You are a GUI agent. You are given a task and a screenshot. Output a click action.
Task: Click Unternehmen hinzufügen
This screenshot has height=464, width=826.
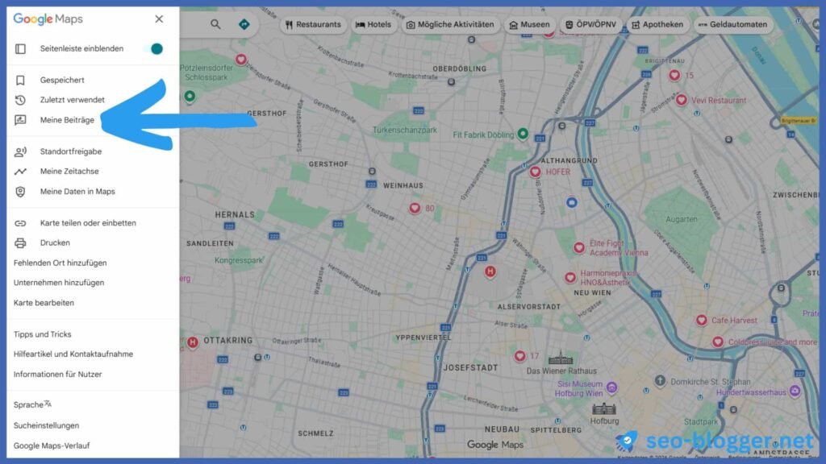pos(59,283)
